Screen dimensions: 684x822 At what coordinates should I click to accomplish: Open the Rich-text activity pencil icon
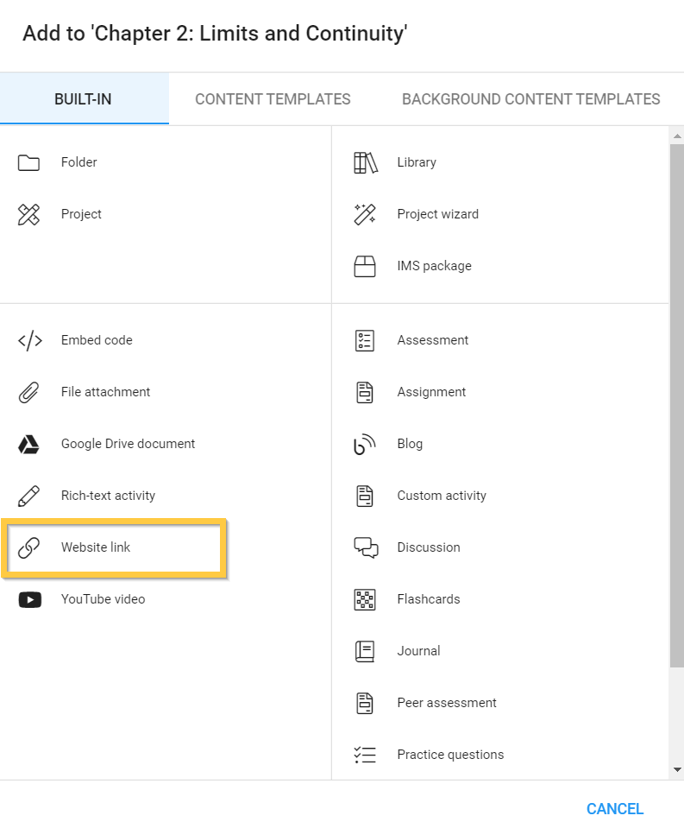point(28,496)
